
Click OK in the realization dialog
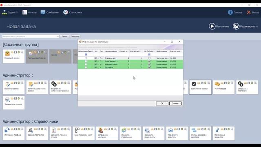pos(162,103)
